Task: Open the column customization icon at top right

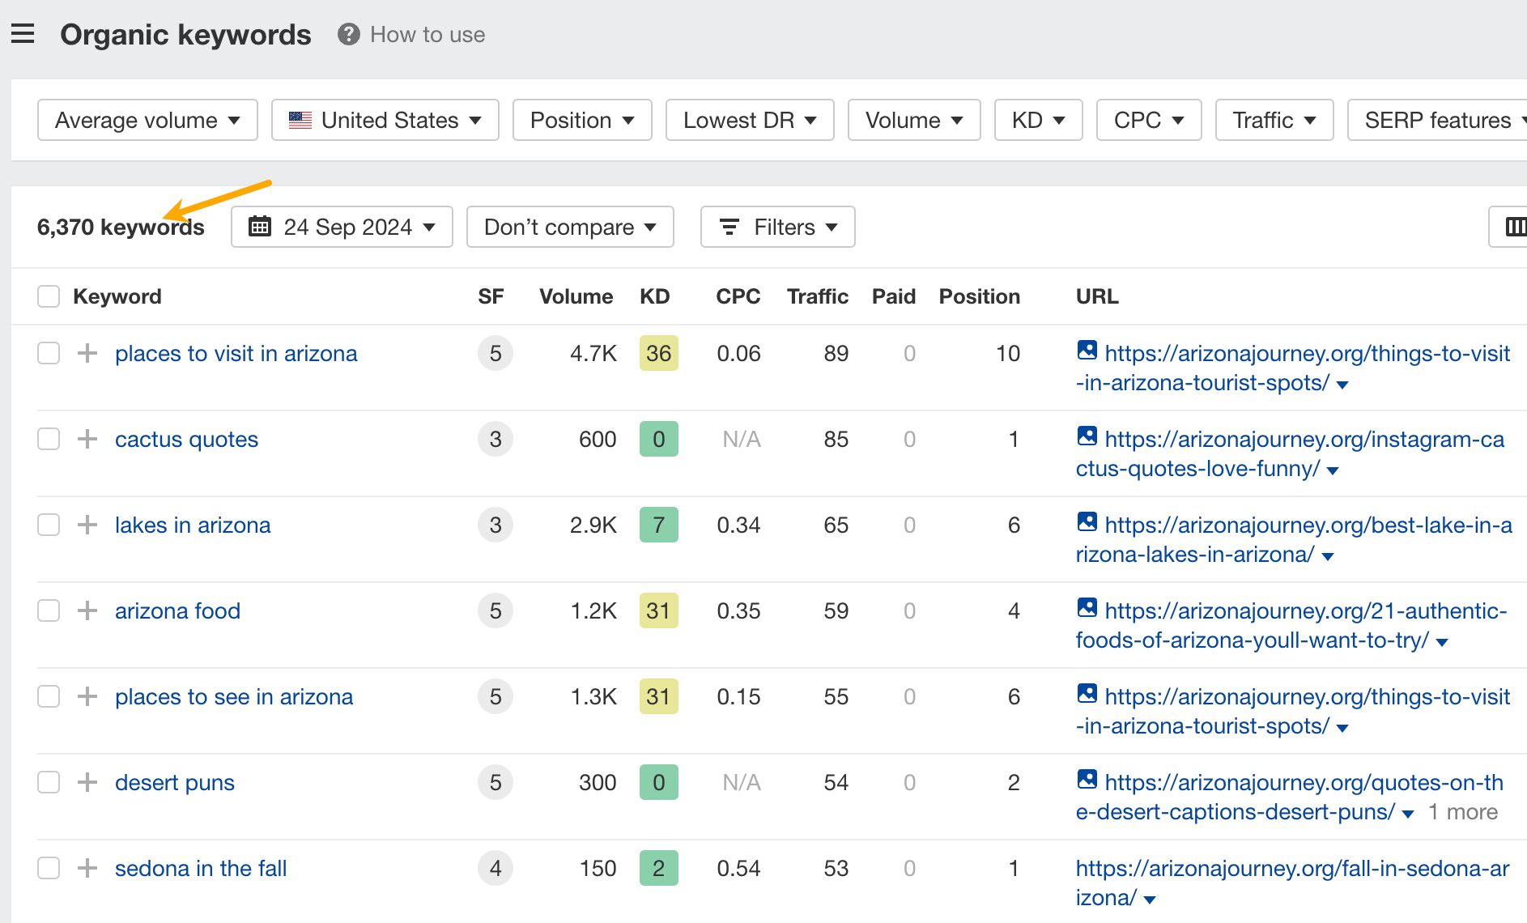Action: pyautogui.click(x=1516, y=227)
